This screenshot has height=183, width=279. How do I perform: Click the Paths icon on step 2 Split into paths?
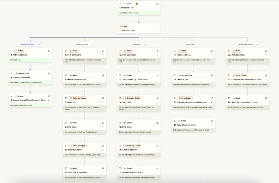pos(121,26)
